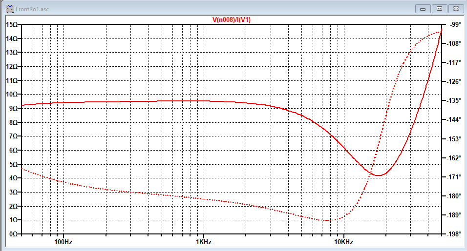Click the 12Ω left axis label

click(x=12, y=67)
